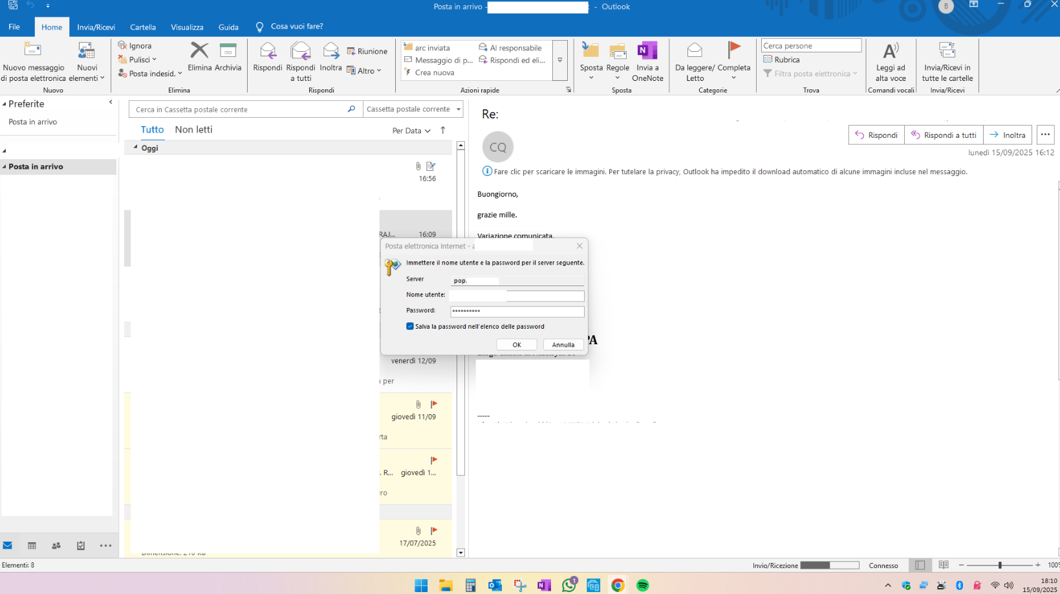Mark message Da leggere/Letto
The width and height of the screenshot is (1060, 594).
tap(695, 61)
